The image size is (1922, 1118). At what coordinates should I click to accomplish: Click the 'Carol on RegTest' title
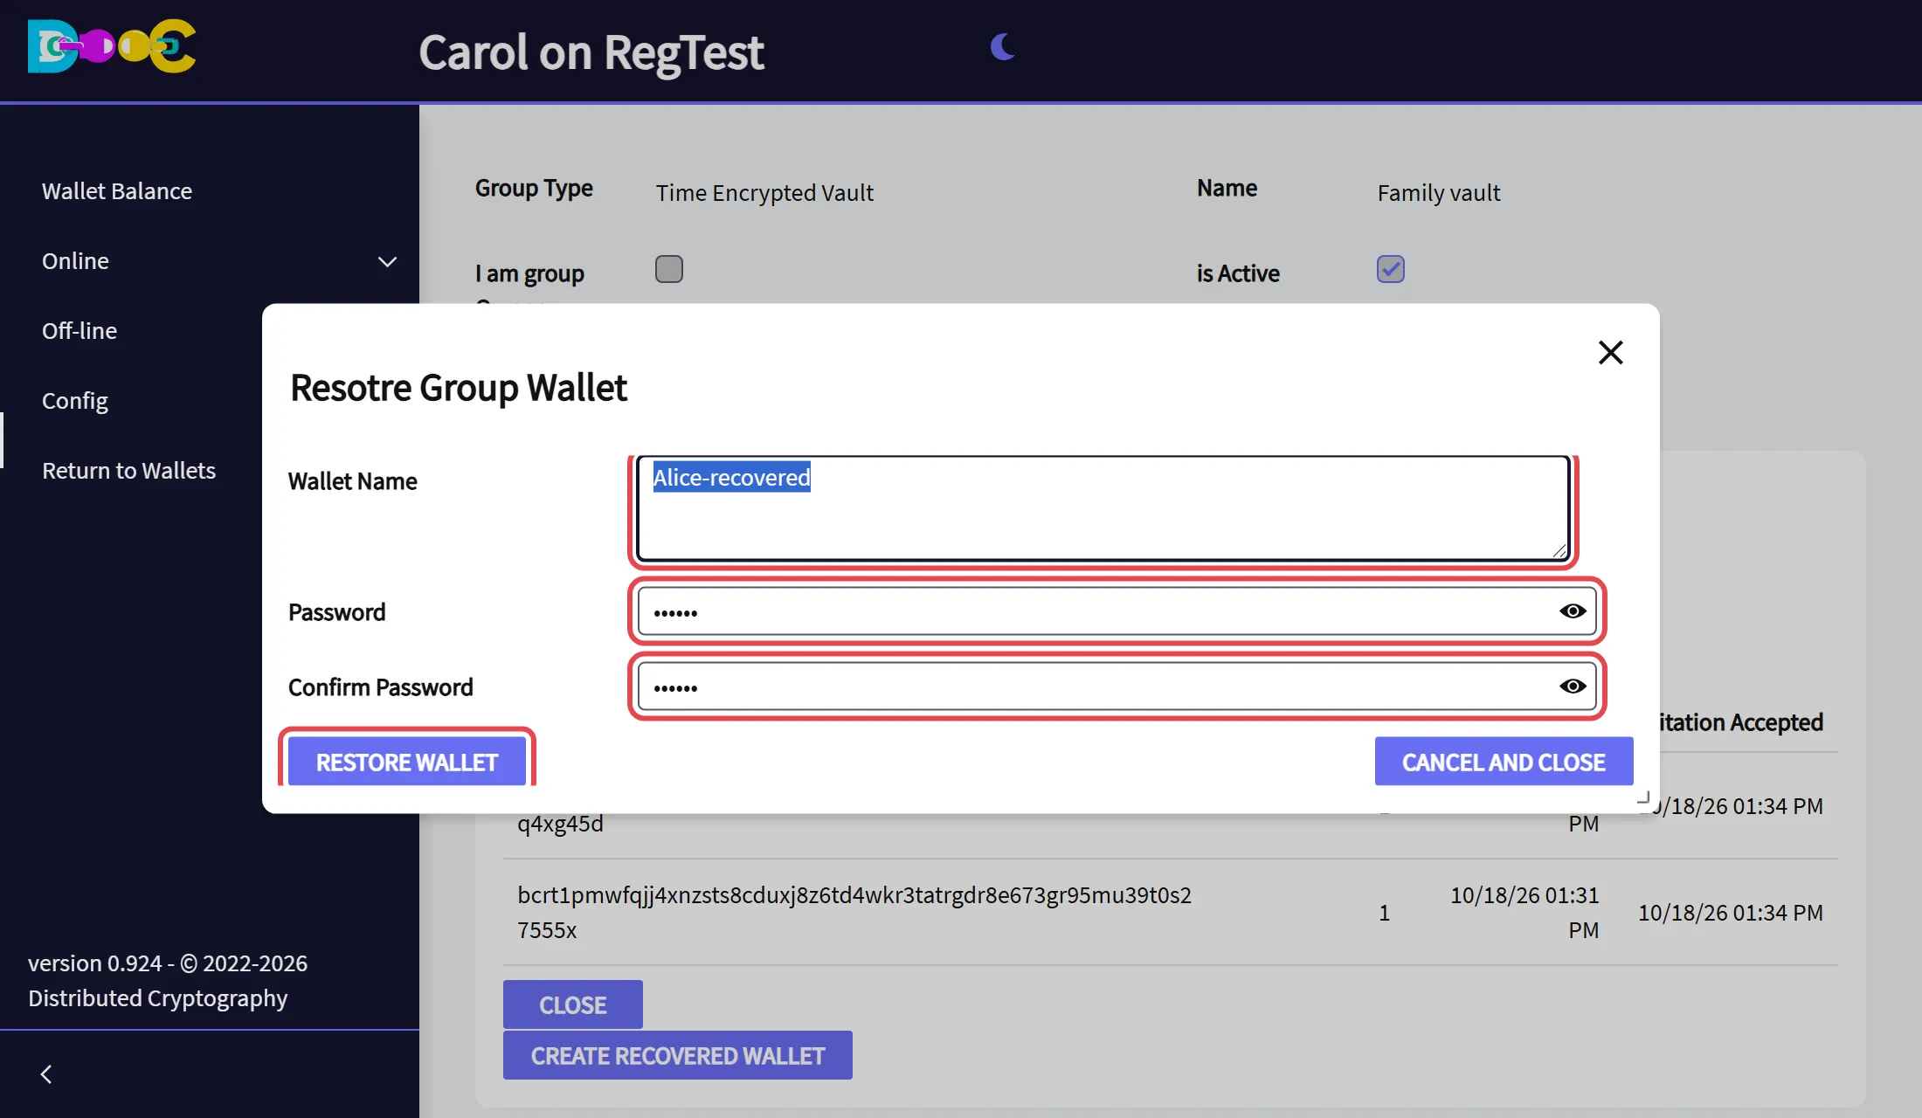[x=591, y=52]
